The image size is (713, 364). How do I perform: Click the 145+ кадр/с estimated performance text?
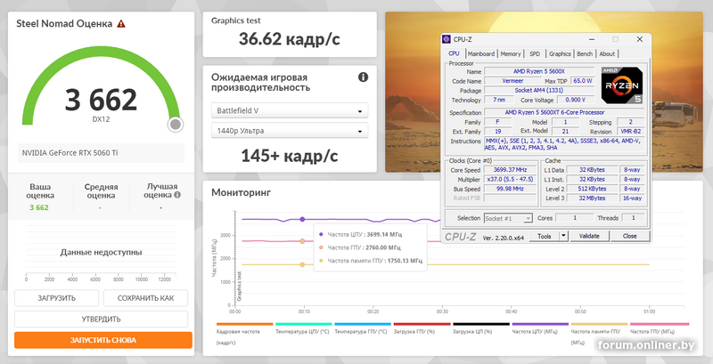(x=289, y=156)
